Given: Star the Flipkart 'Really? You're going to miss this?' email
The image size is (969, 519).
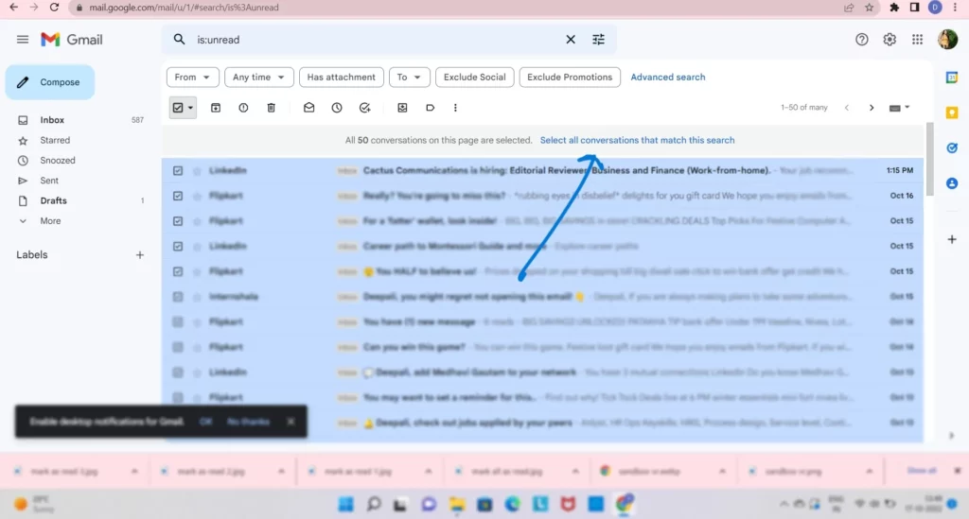Looking at the screenshot, I should click(x=197, y=197).
